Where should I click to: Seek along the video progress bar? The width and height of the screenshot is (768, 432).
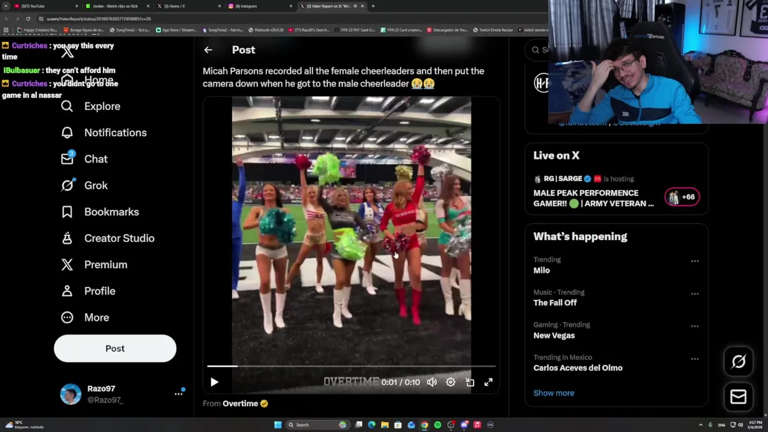(x=352, y=366)
